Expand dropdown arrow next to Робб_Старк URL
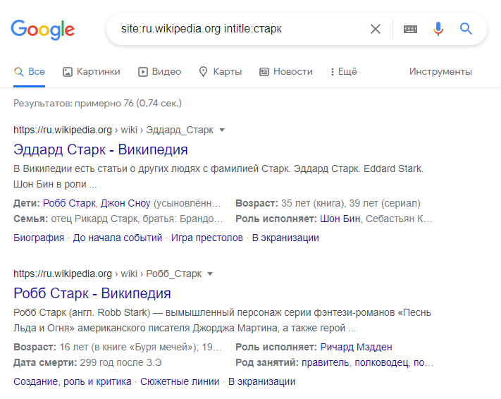This screenshot has width=501, height=399. pos(210,274)
